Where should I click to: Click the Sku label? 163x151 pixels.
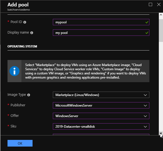point(13,126)
